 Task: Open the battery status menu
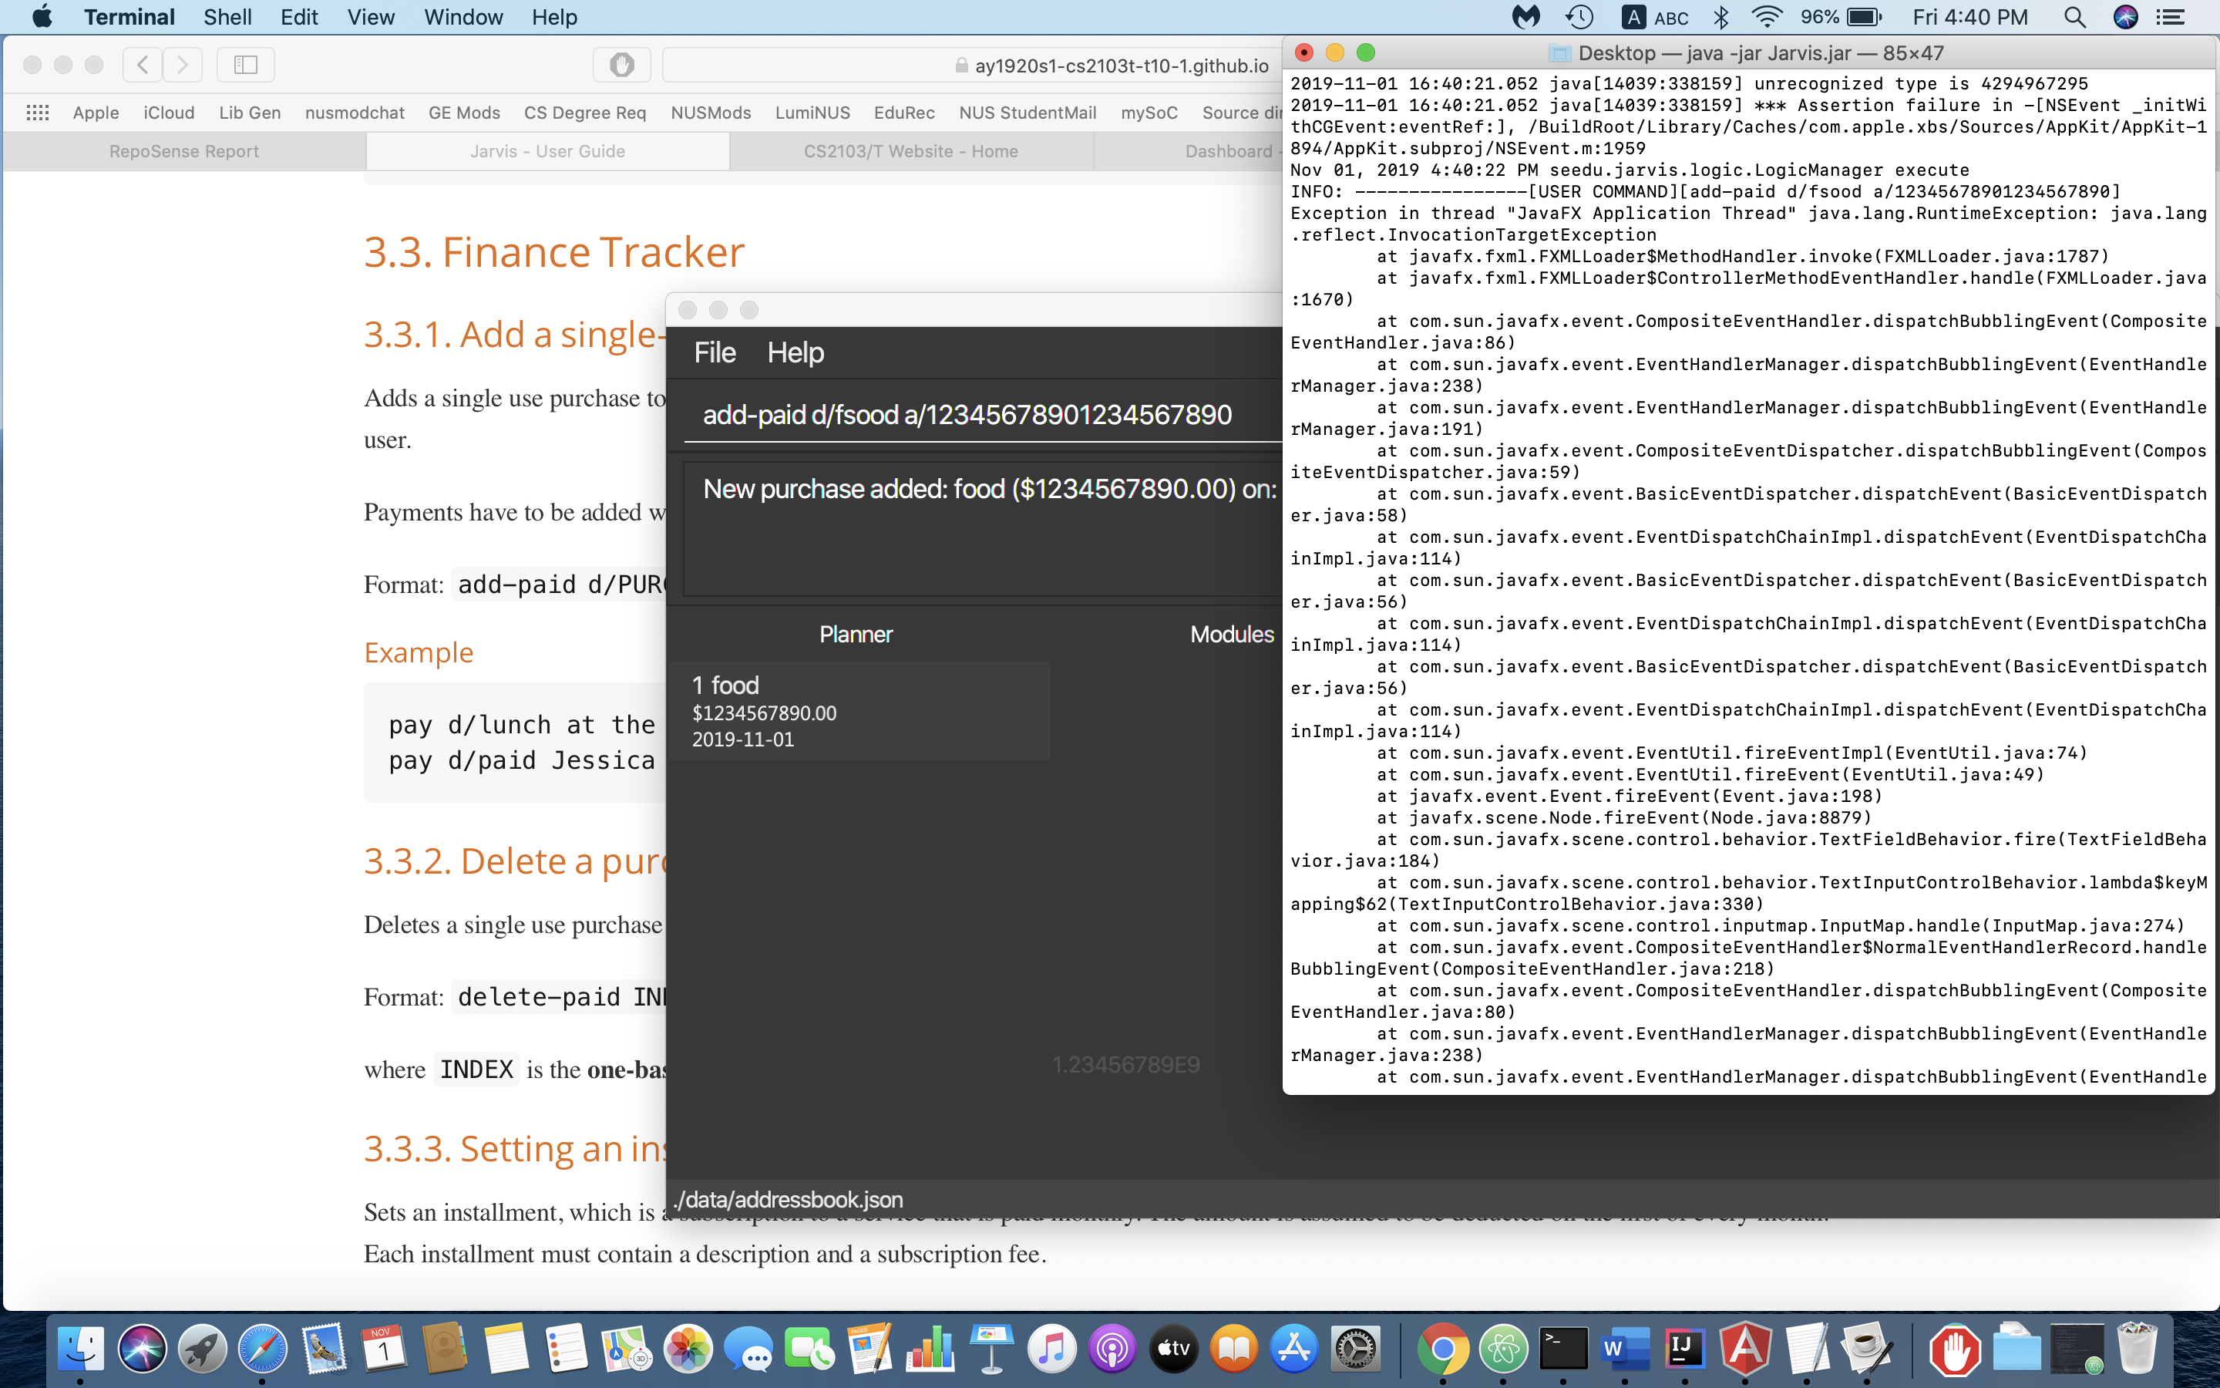click(1864, 18)
